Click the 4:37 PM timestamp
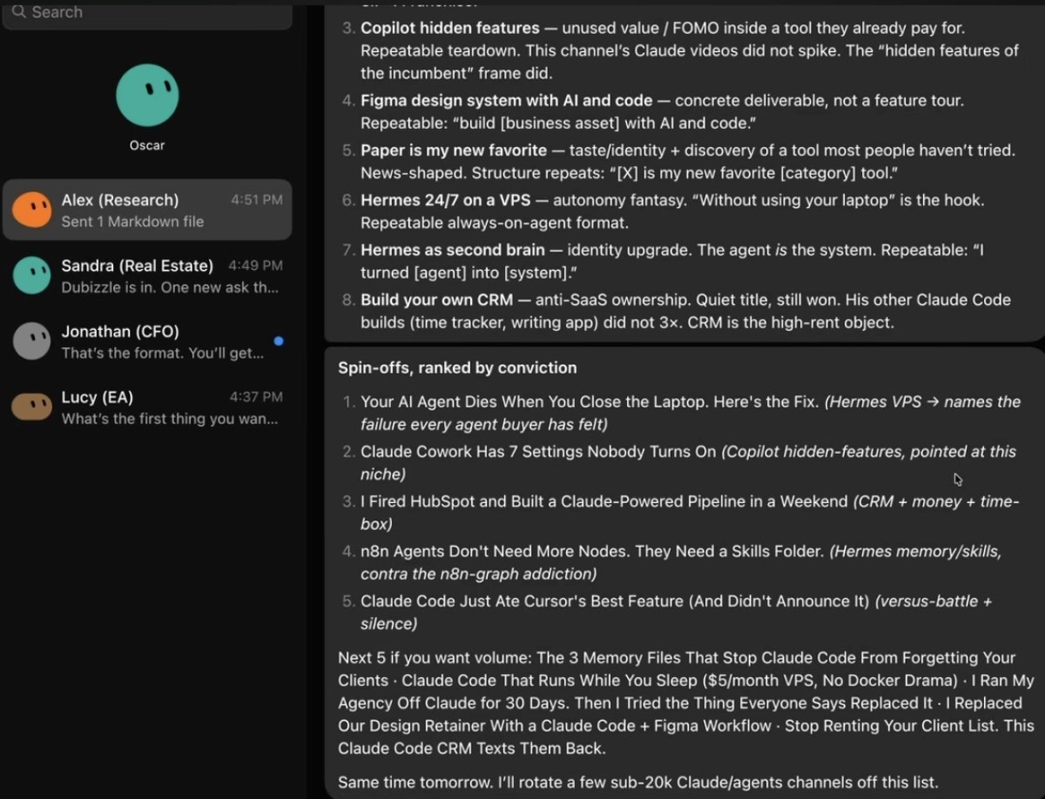The height and width of the screenshot is (799, 1045). click(x=255, y=398)
